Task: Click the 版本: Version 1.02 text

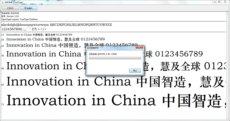Action: click(10, 16)
